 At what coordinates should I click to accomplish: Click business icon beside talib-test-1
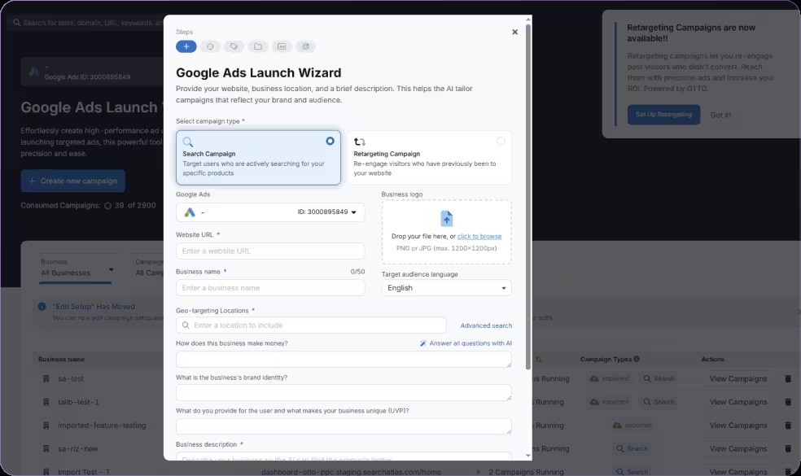(46, 402)
